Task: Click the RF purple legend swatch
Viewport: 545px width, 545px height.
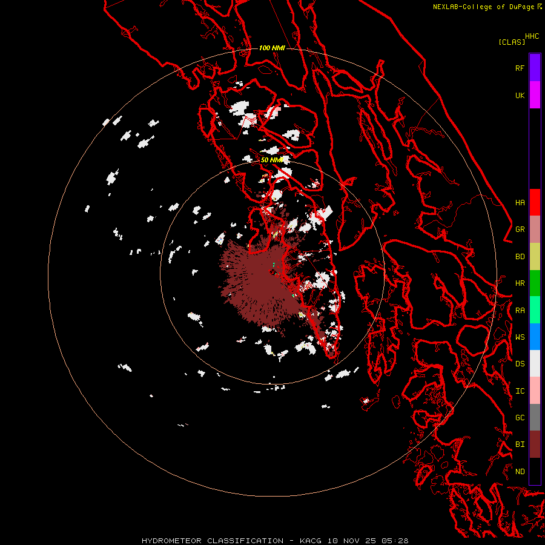Action: coord(535,68)
